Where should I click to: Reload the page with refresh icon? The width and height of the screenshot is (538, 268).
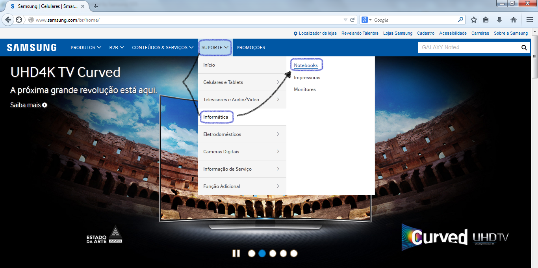tap(352, 20)
